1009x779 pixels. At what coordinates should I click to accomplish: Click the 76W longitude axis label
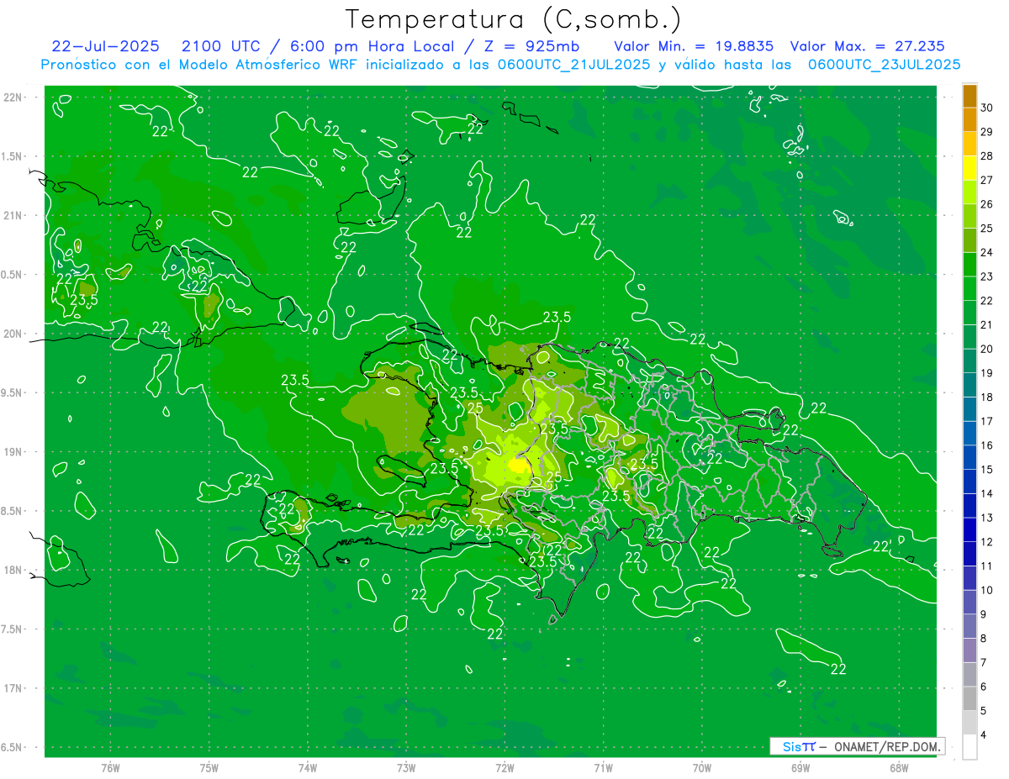pos(110,768)
